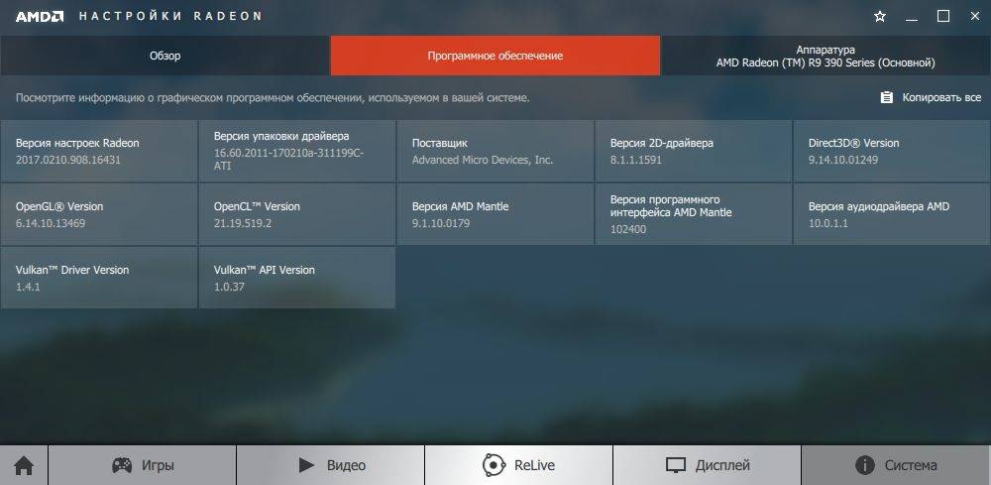Click the play triangle icon in Видео tab
The width and height of the screenshot is (991, 485).
[306, 465]
